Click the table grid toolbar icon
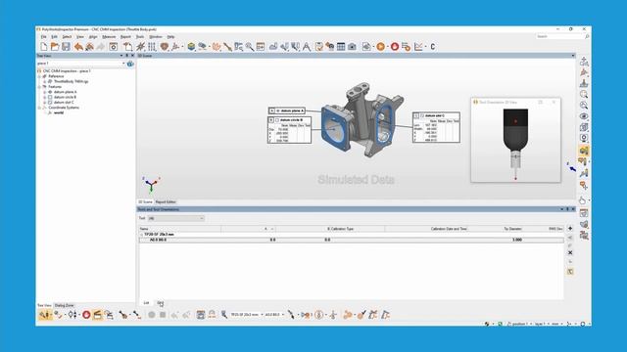The image size is (627, 352). [341, 47]
